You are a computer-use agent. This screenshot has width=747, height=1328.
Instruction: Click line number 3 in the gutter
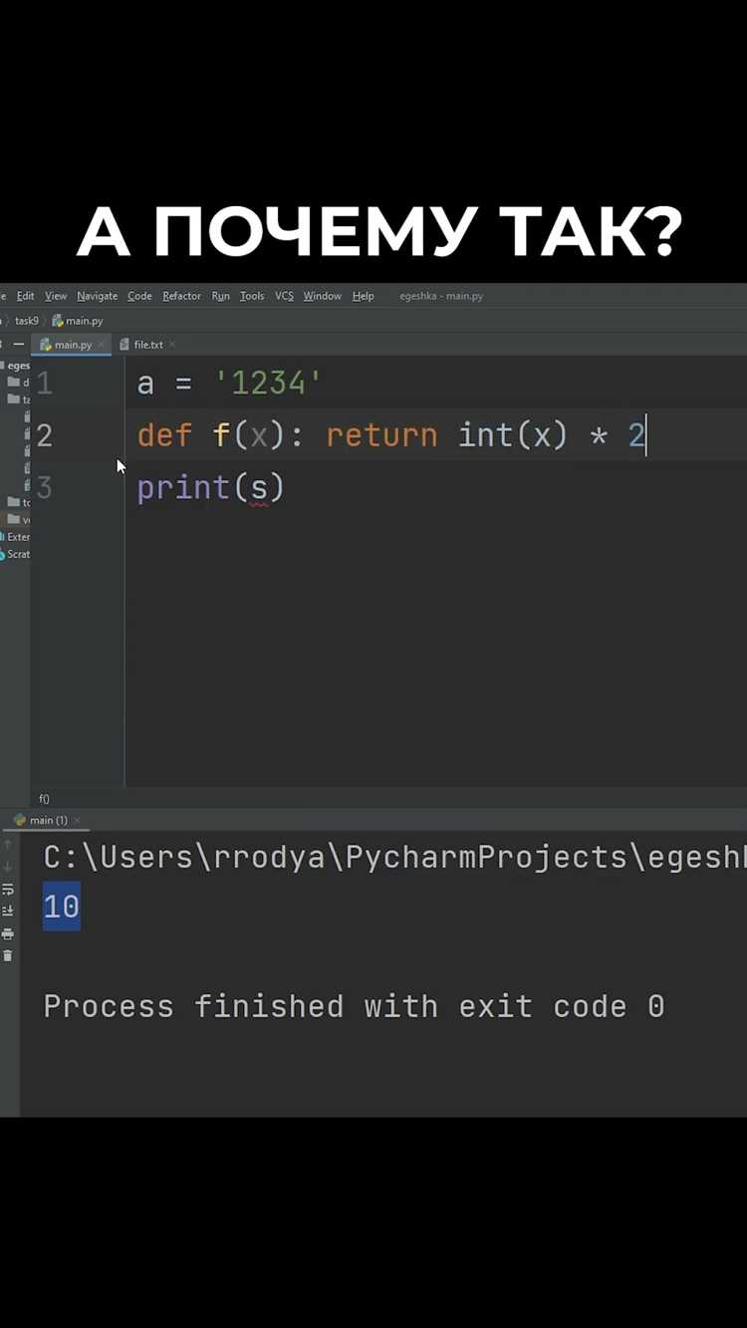pyautogui.click(x=45, y=487)
